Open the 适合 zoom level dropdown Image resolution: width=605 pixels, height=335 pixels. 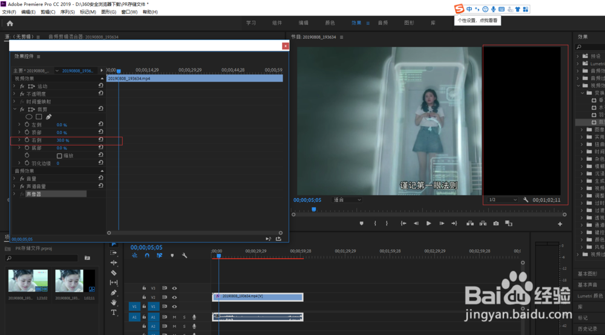[x=347, y=200]
